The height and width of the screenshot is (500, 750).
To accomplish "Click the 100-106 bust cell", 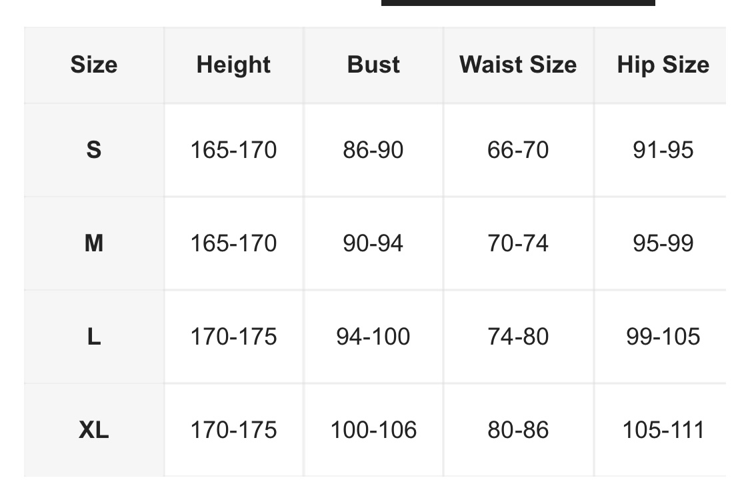I will point(373,430).
